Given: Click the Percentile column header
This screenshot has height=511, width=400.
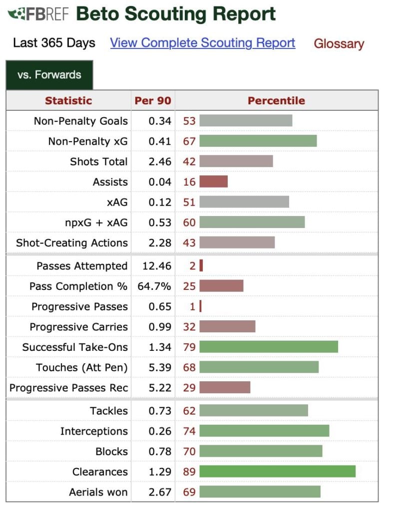Looking at the screenshot, I should pos(276,101).
